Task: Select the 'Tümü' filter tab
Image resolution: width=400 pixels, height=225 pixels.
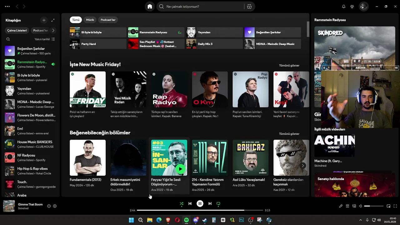Action: pos(76,20)
